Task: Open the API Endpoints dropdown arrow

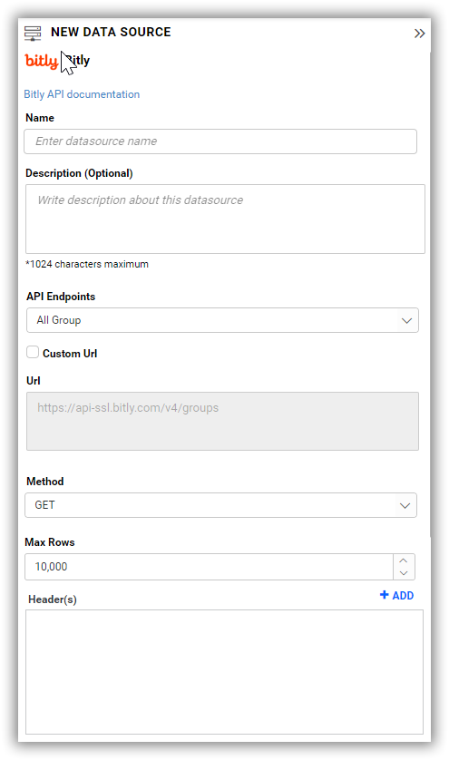Action: [x=406, y=320]
